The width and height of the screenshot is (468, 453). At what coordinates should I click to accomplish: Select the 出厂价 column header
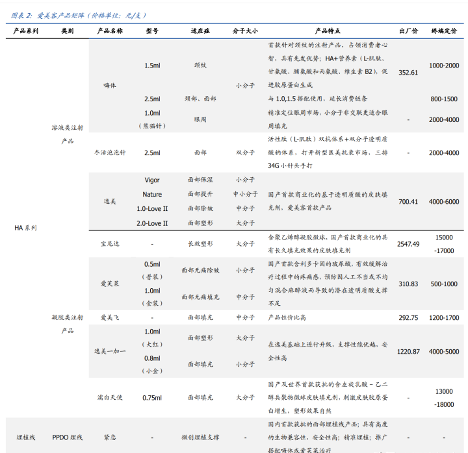[x=408, y=31]
